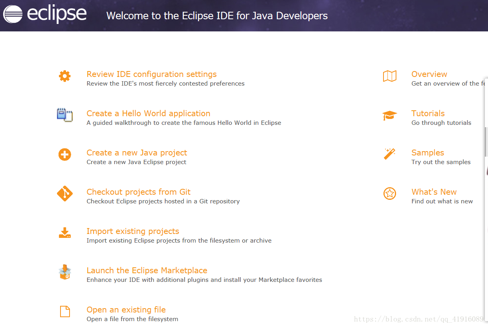Select Create a new Java project

click(x=137, y=153)
